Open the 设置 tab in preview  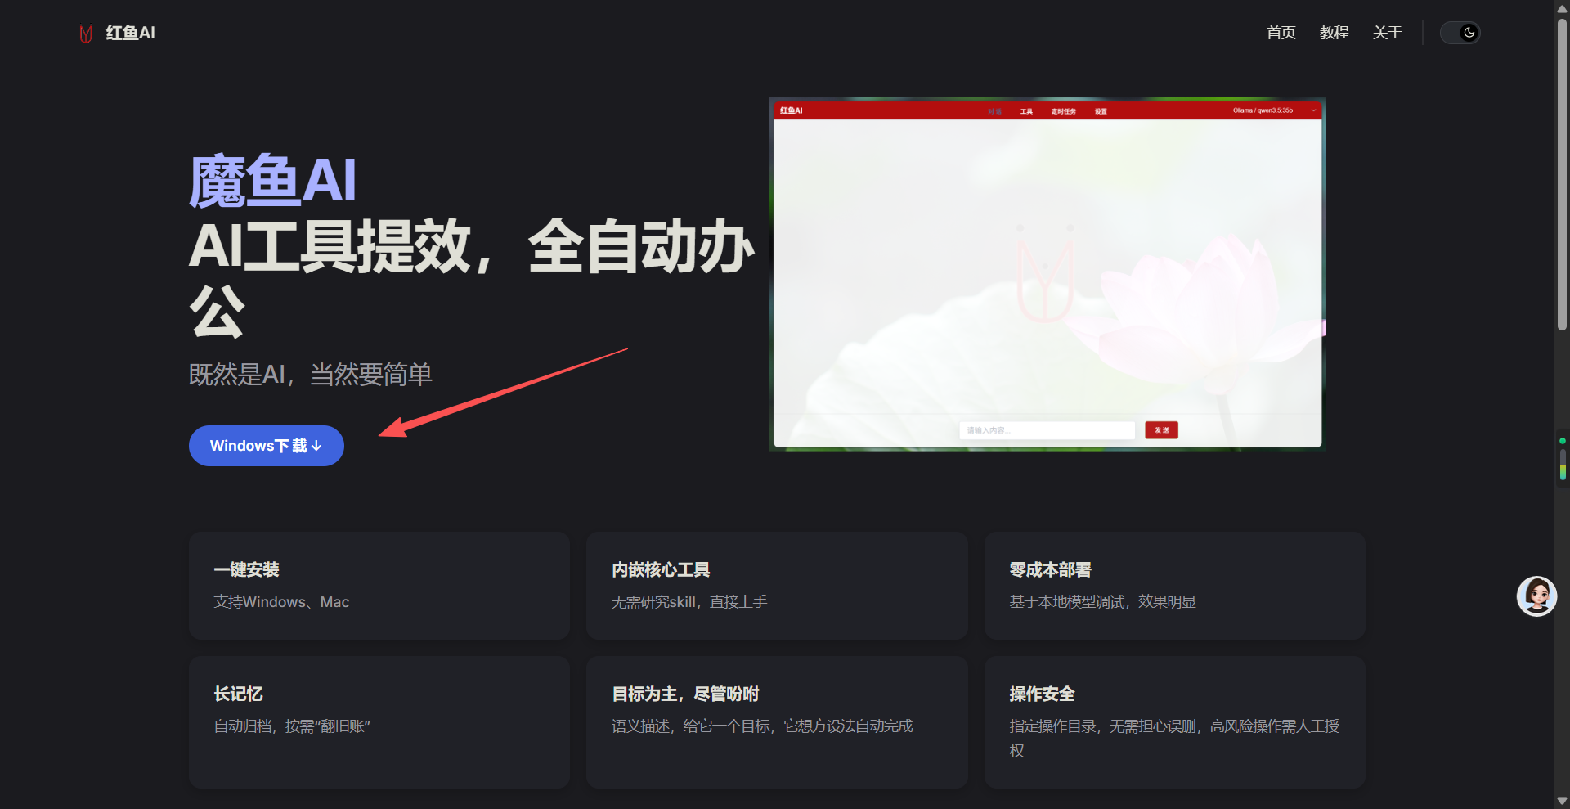(1101, 111)
